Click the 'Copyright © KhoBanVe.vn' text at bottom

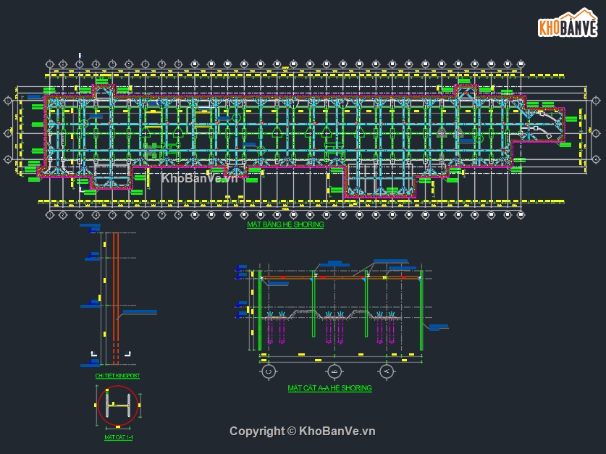tap(303, 432)
